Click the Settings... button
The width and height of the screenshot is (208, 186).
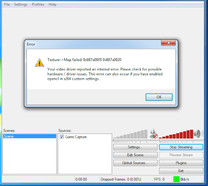point(135,147)
